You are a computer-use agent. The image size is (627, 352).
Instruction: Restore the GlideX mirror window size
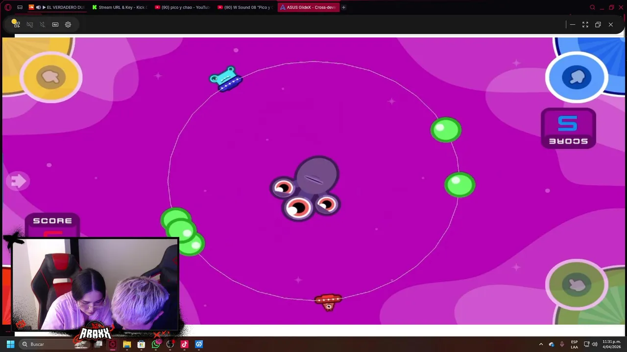tap(598, 24)
